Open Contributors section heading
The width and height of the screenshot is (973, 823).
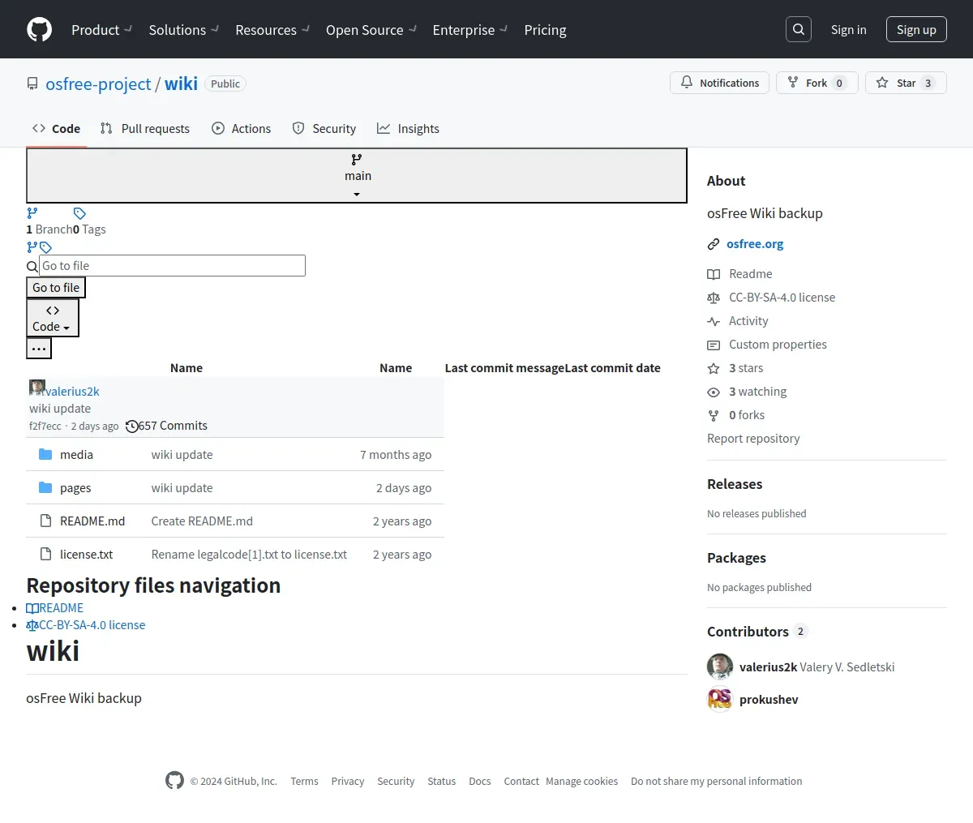pyautogui.click(x=757, y=632)
